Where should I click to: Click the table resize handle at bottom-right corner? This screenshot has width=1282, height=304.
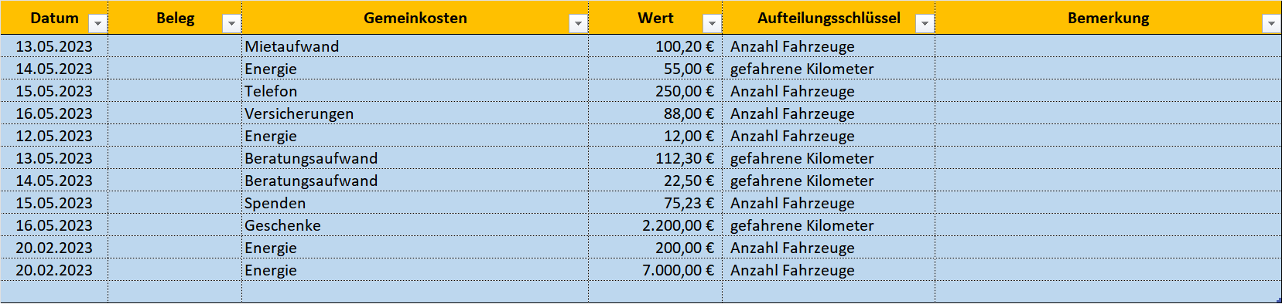click(1279, 300)
